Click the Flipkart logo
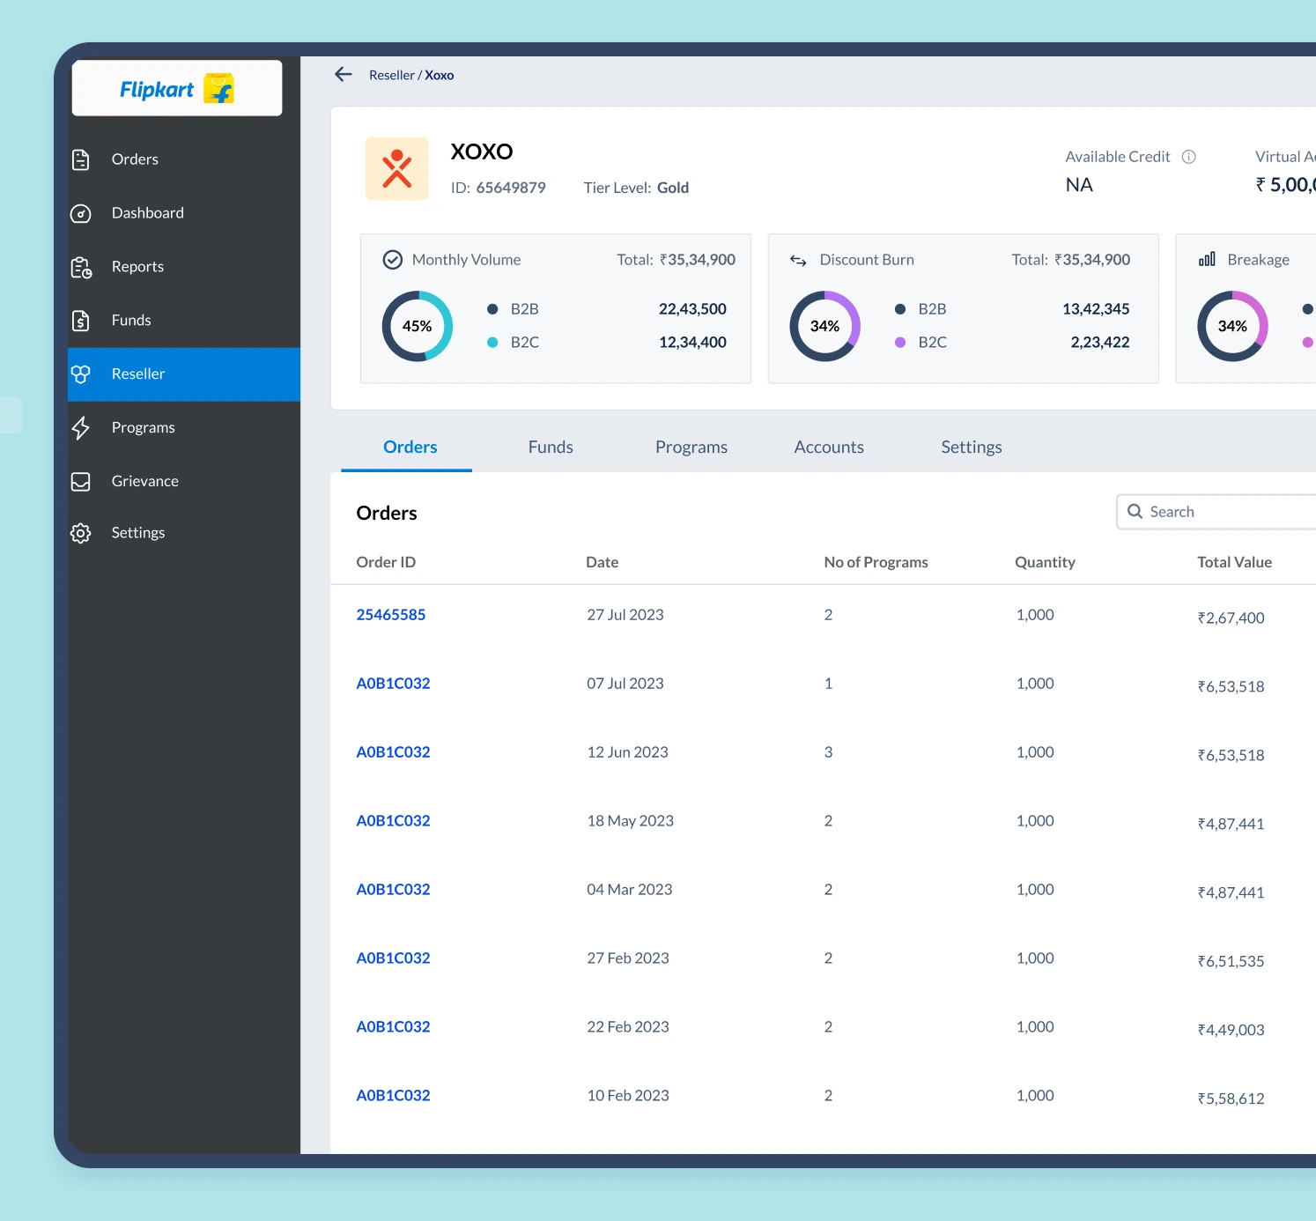 [177, 88]
